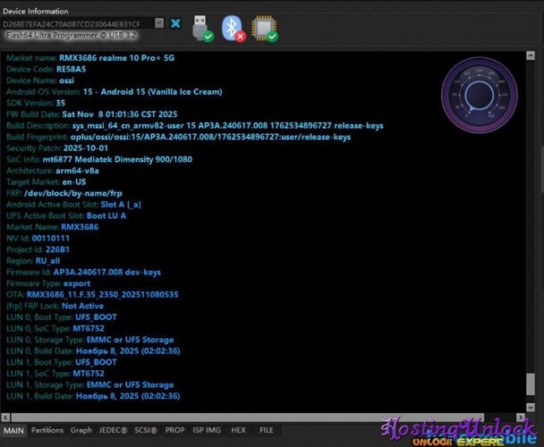Click LUN 1 SoC Type MT6752
Viewport: 544px width, 447px height.
click(x=89, y=374)
